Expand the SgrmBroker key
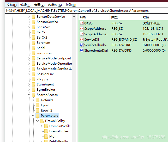The image size is (168, 142). tap(29, 90)
